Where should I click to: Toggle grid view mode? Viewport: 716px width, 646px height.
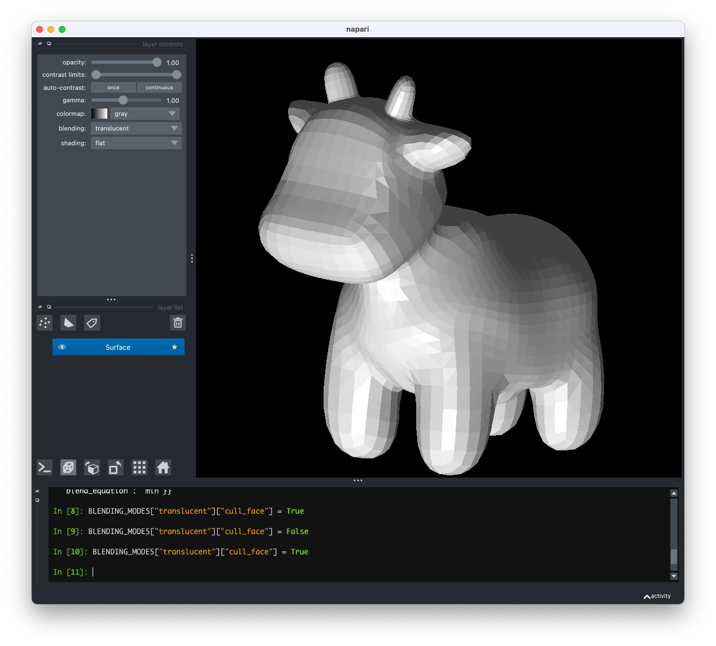tap(139, 467)
